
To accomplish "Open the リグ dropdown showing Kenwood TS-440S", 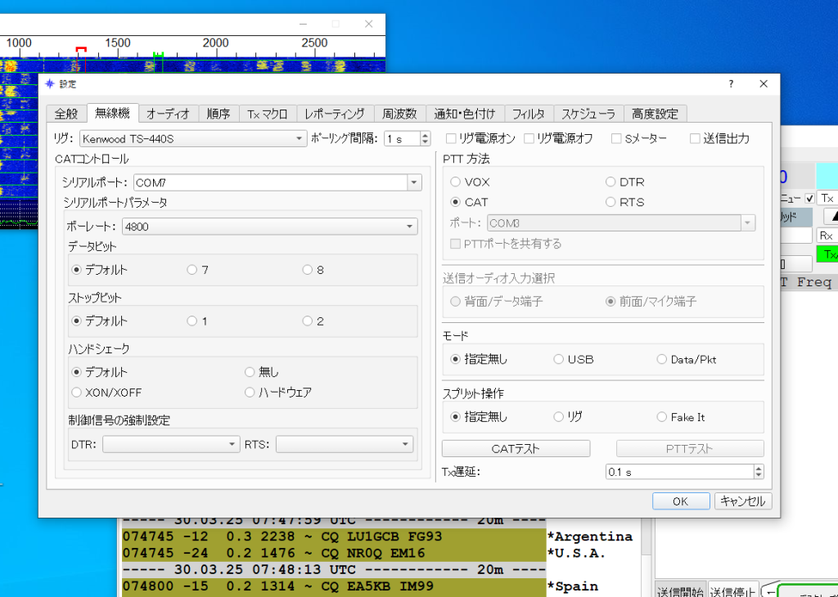I will 193,139.
